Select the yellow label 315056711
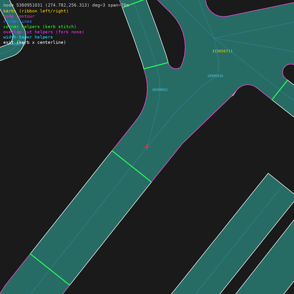The height and width of the screenshot is (294, 294). tap(222, 51)
